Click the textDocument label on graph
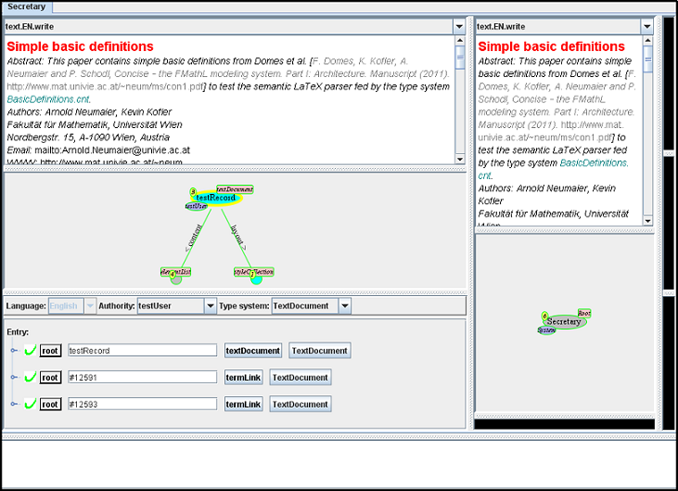The height and width of the screenshot is (491, 678). (235, 189)
